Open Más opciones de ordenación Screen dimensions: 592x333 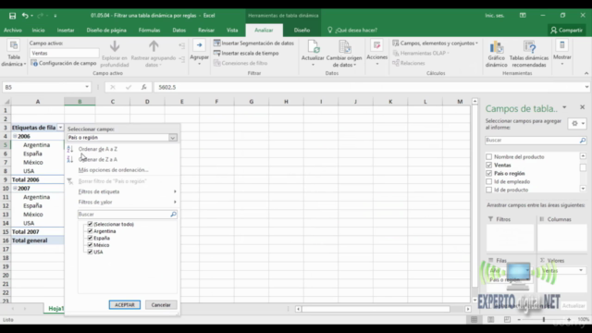coord(113,170)
